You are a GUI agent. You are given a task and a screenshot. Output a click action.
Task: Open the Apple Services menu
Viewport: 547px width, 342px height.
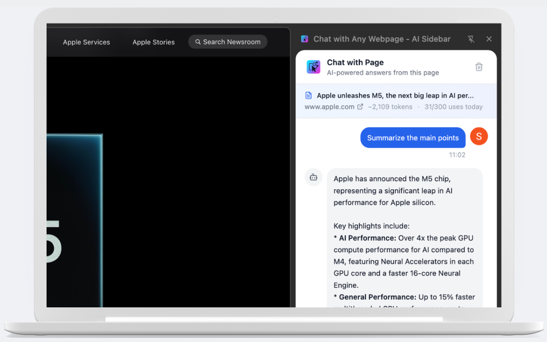pos(86,42)
